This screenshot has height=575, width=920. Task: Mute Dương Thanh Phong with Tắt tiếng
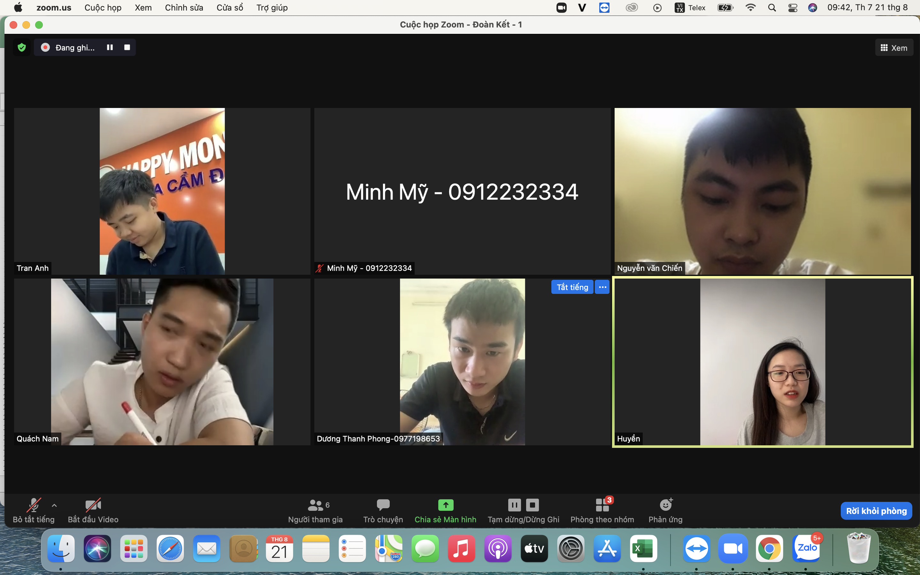572,287
